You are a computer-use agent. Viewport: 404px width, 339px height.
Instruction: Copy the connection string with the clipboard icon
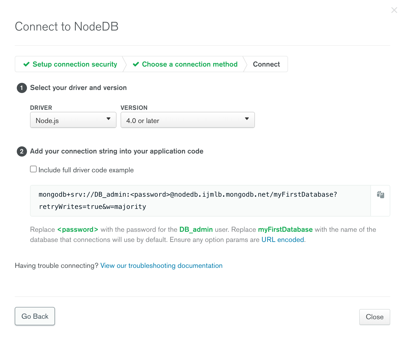pyautogui.click(x=380, y=195)
